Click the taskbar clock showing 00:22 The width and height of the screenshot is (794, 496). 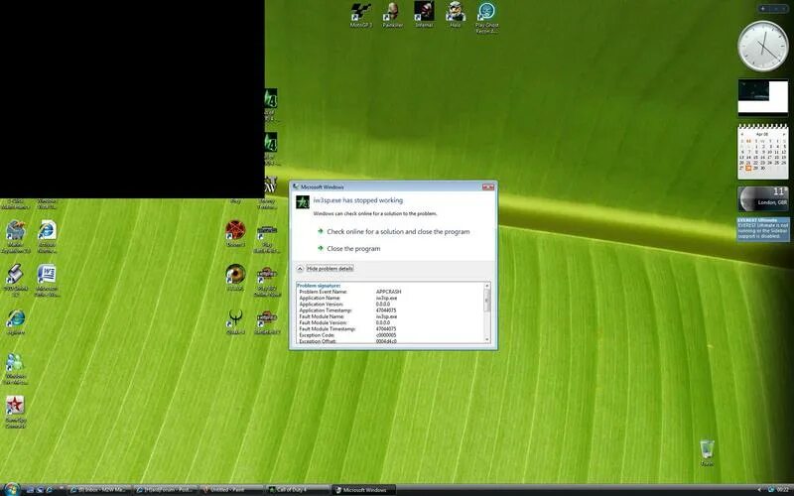tap(783, 490)
